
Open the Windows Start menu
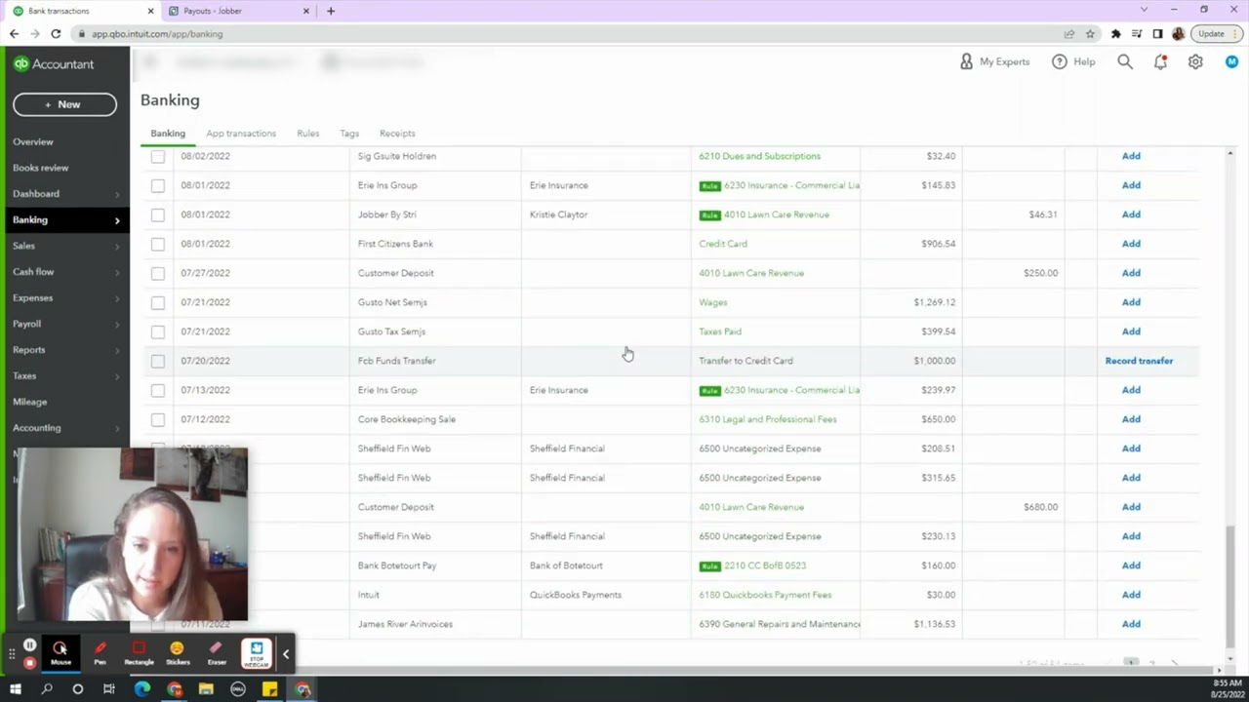pos(15,689)
